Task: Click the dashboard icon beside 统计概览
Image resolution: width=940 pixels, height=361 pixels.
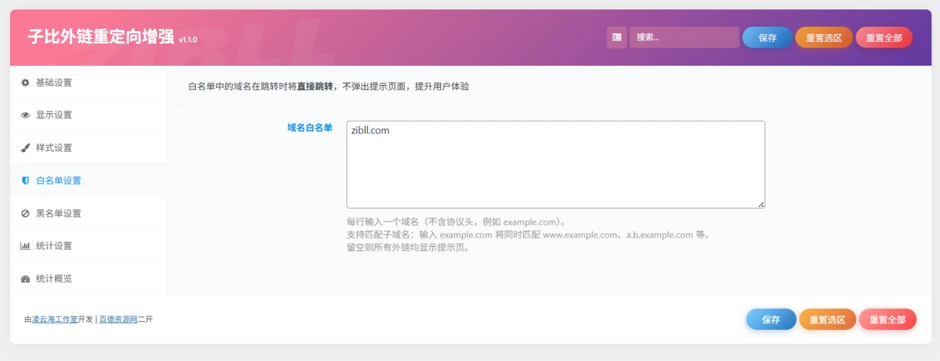Action: click(x=25, y=279)
